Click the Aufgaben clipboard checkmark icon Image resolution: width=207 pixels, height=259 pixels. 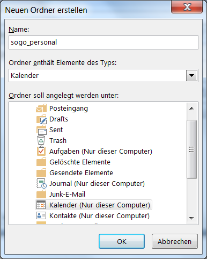click(41, 151)
